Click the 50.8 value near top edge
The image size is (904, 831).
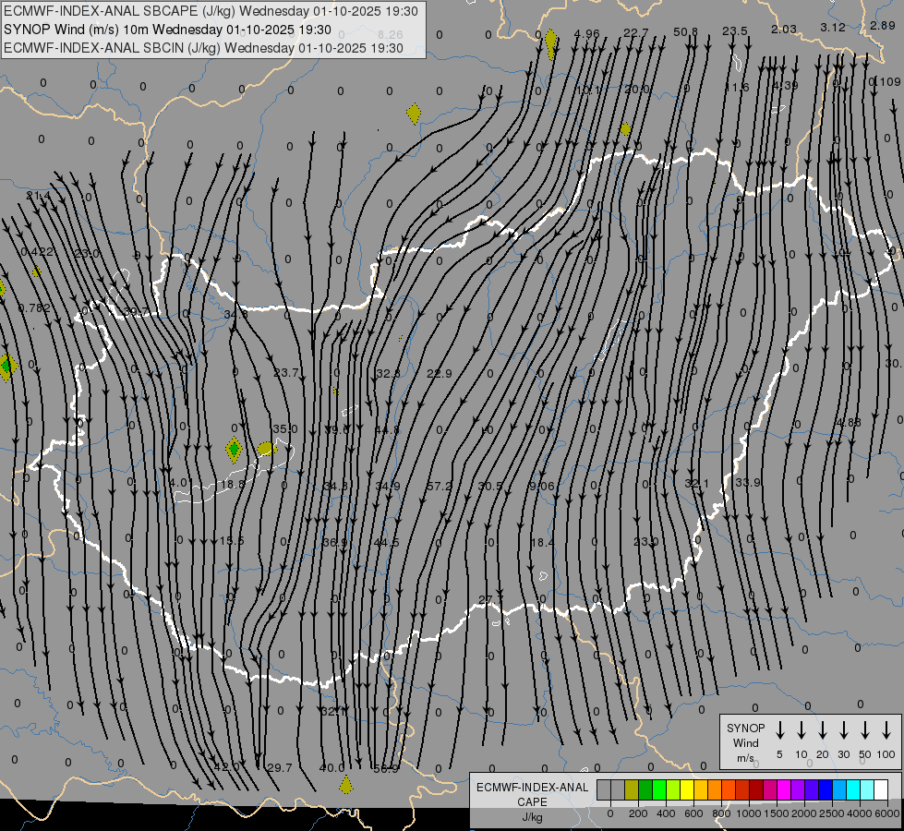coord(685,31)
